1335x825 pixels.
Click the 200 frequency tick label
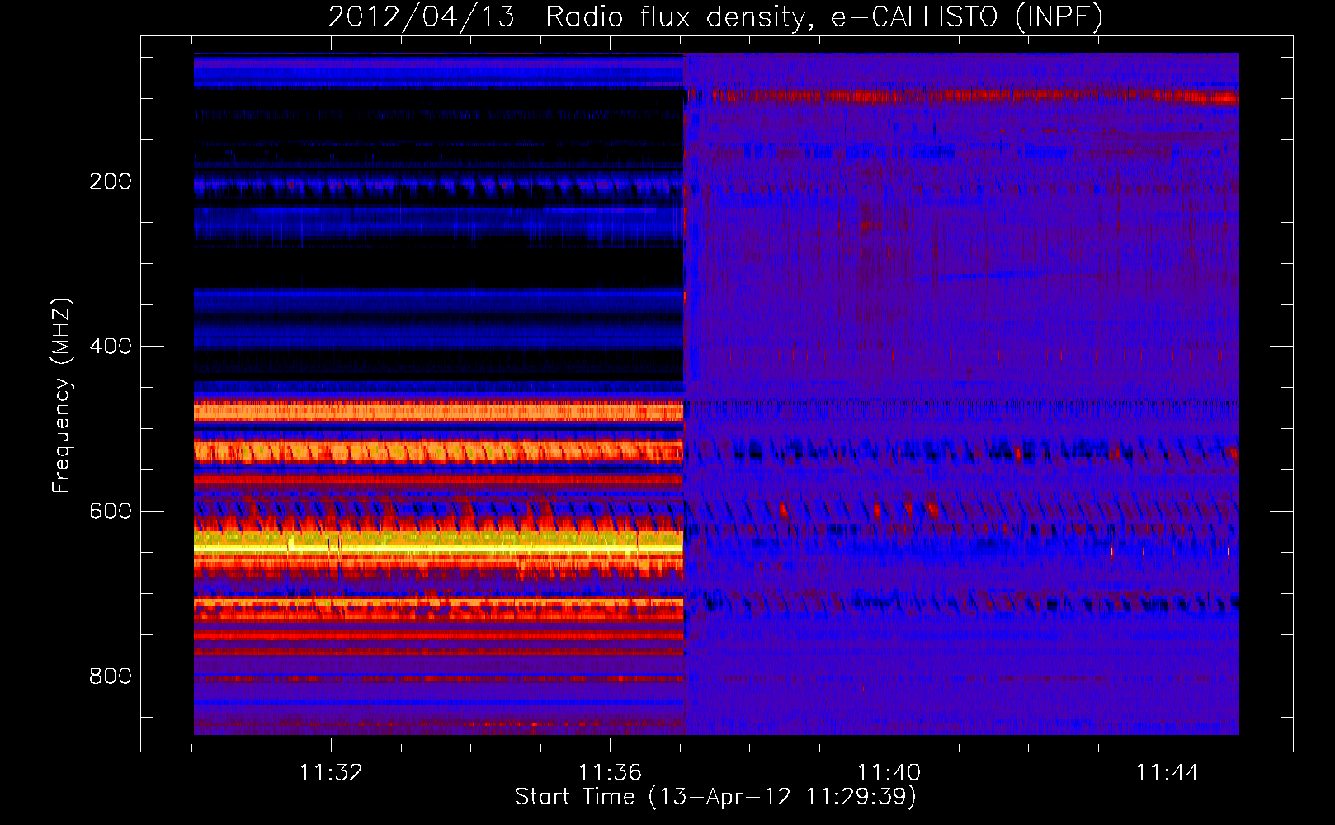click(111, 181)
